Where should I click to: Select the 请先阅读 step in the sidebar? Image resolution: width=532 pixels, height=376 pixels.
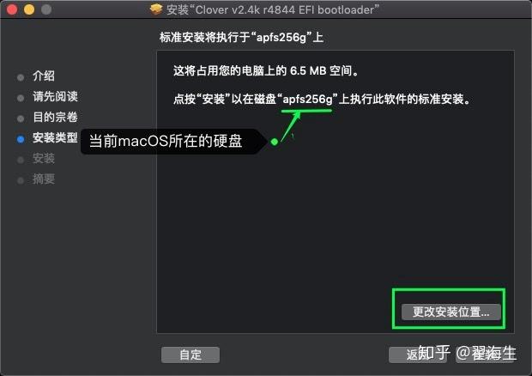(x=55, y=97)
